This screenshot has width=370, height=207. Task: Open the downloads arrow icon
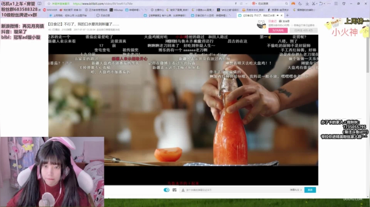click(307, 4)
